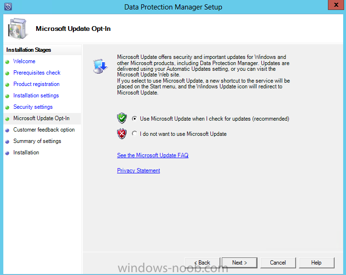Screen dimensions: 346x275
Task: Cancel the setup wizard
Action: click(x=278, y=263)
